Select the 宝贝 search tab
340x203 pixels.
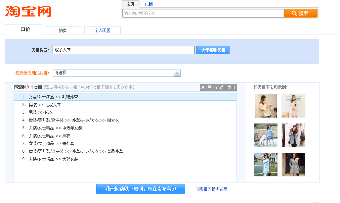(x=130, y=4)
